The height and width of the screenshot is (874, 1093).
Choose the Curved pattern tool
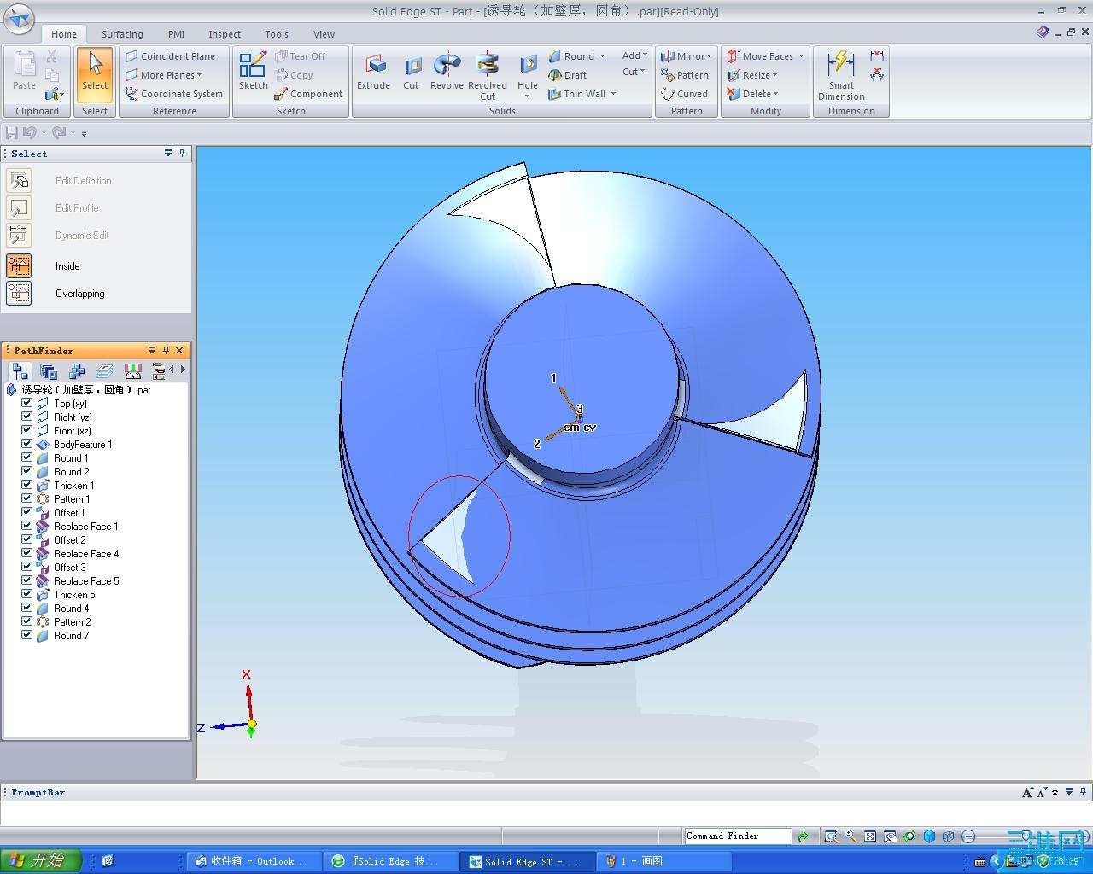point(685,94)
